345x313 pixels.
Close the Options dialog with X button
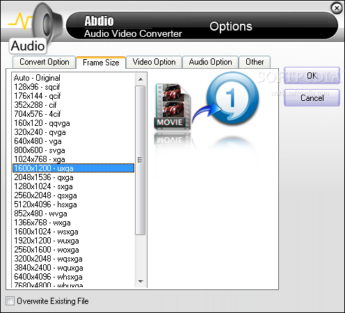(337, 8)
